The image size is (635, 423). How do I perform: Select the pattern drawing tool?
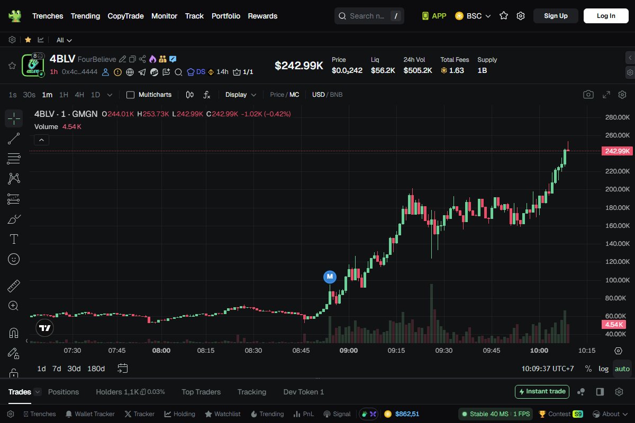point(14,179)
